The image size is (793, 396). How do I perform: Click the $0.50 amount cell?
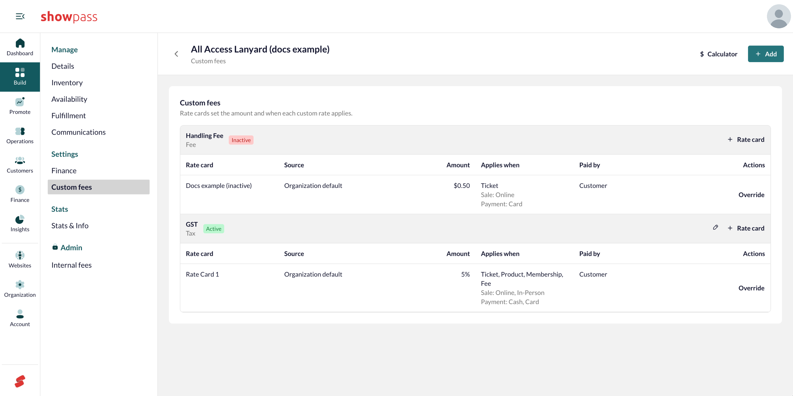point(461,186)
